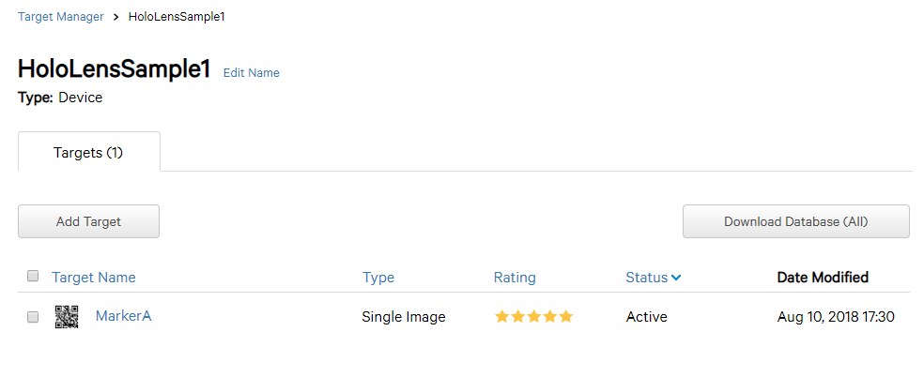Click the HoloLensSample1 database title heading

(114, 69)
